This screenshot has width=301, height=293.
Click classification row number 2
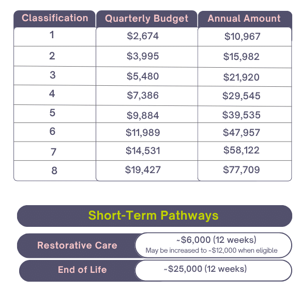55,56
